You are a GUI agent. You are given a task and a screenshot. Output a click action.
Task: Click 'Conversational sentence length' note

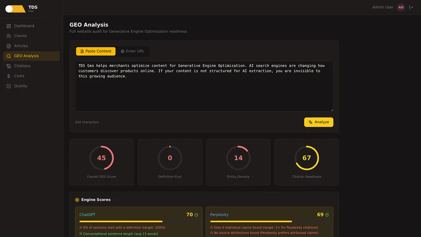[119, 234]
